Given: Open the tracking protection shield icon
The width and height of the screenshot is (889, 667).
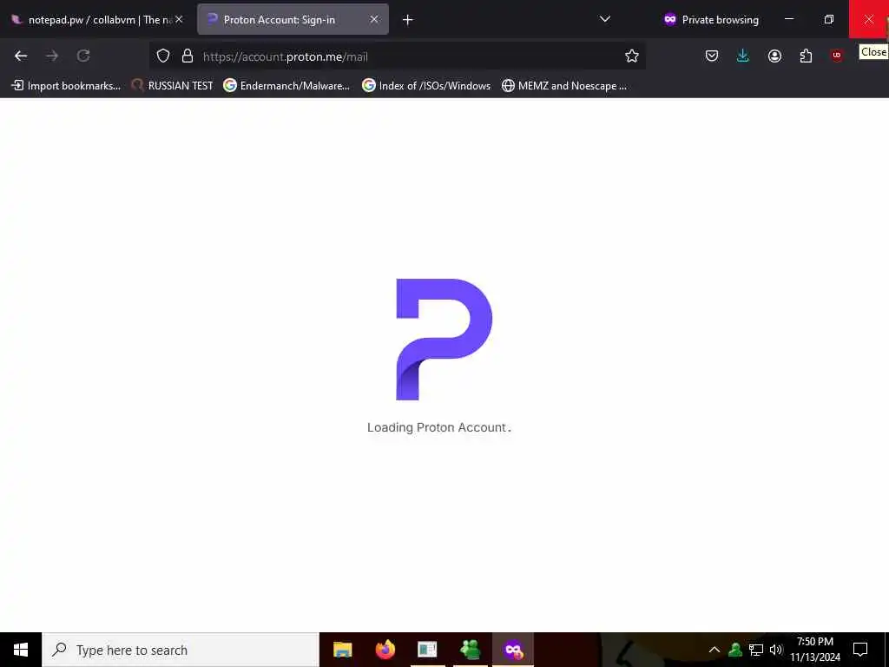Looking at the screenshot, I should point(163,56).
